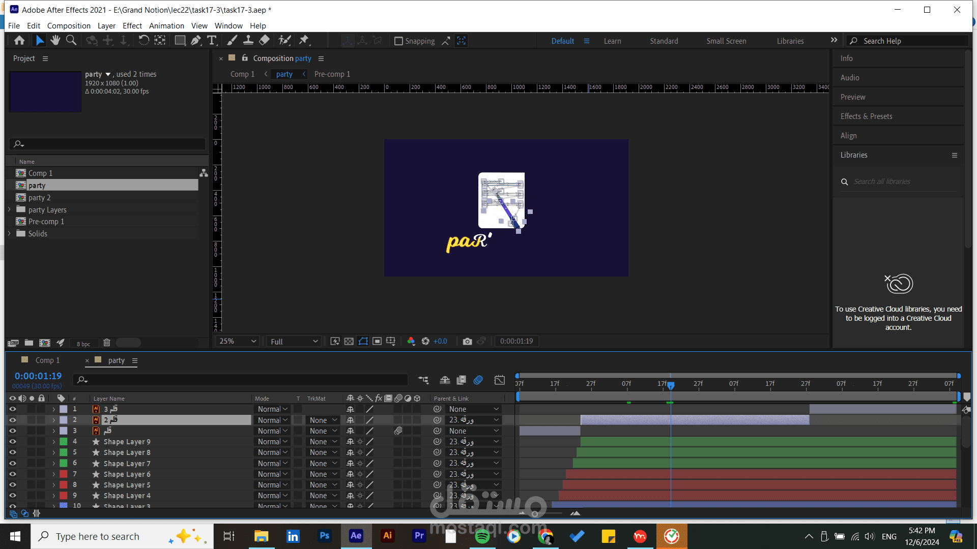Open the 25% magnification dropdown
Viewport: 977px width, 549px height.
coord(238,341)
